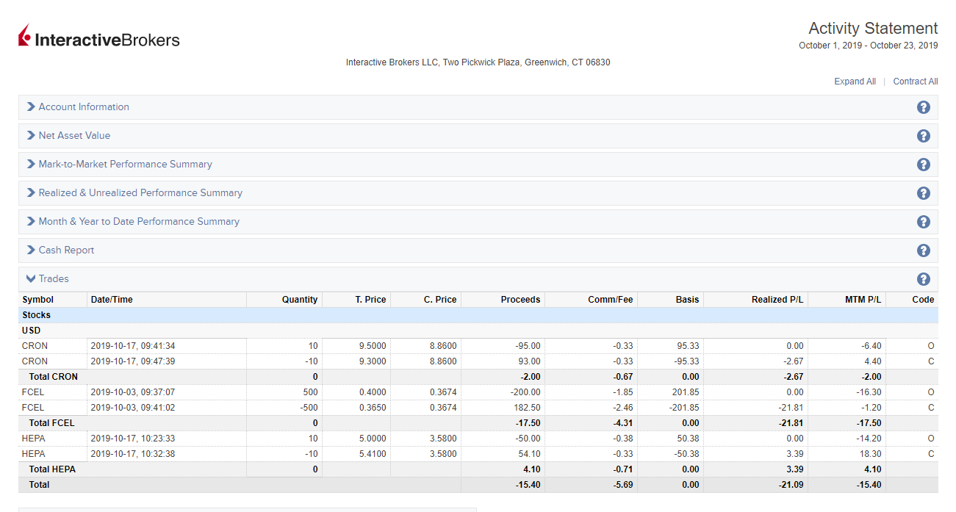The width and height of the screenshot is (956, 512).
Task: Open help icon for Trades section
Action: 923,279
